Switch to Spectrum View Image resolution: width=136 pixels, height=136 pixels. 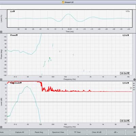58,132
